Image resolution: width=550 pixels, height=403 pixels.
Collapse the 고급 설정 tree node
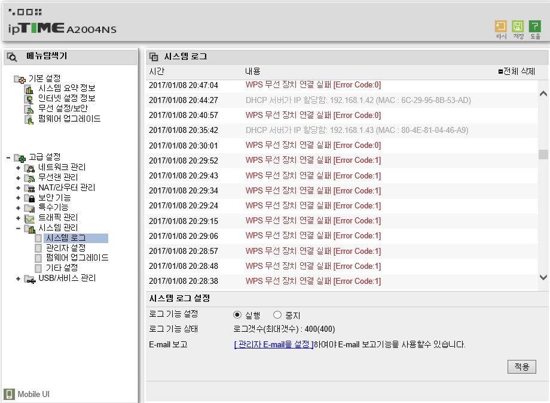[x=8, y=157]
